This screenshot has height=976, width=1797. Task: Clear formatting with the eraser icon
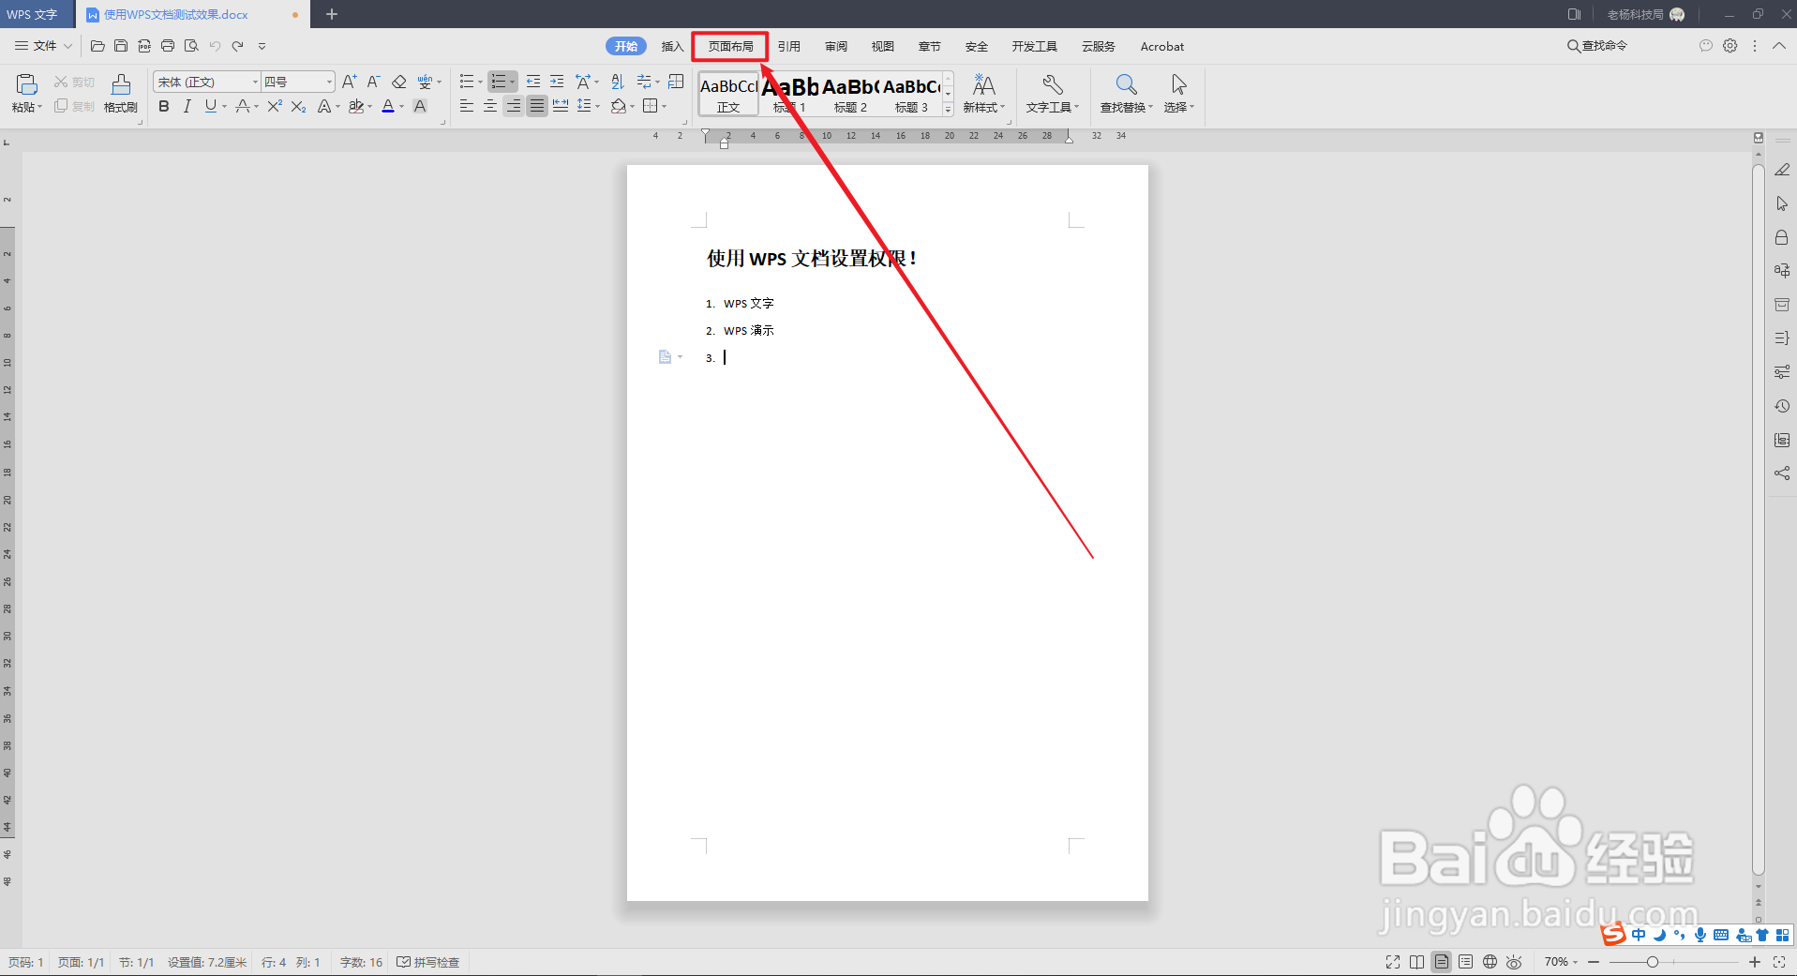399,82
